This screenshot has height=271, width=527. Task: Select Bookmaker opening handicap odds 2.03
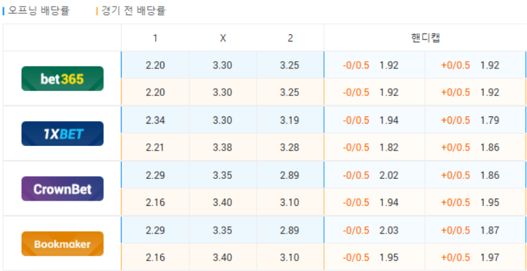pos(389,230)
